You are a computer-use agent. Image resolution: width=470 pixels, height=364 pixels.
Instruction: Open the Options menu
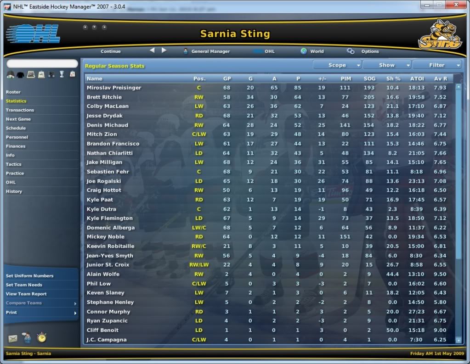point(370,51)
